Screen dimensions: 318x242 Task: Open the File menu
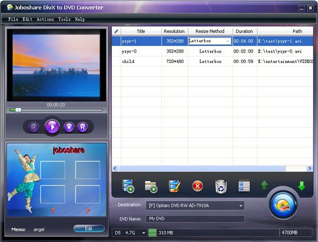click(x=13, y=19)
